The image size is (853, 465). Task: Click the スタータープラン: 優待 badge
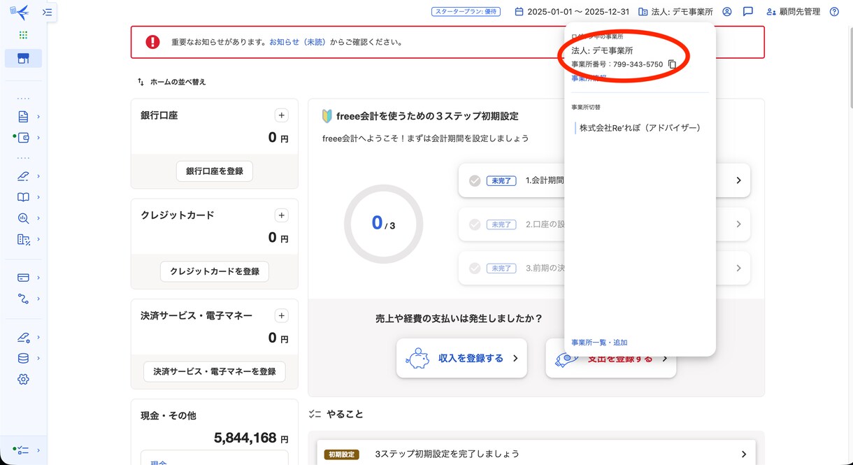(467, 12)
